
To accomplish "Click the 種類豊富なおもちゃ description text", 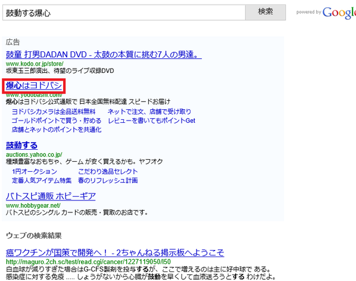I will (x=85, y=162).
